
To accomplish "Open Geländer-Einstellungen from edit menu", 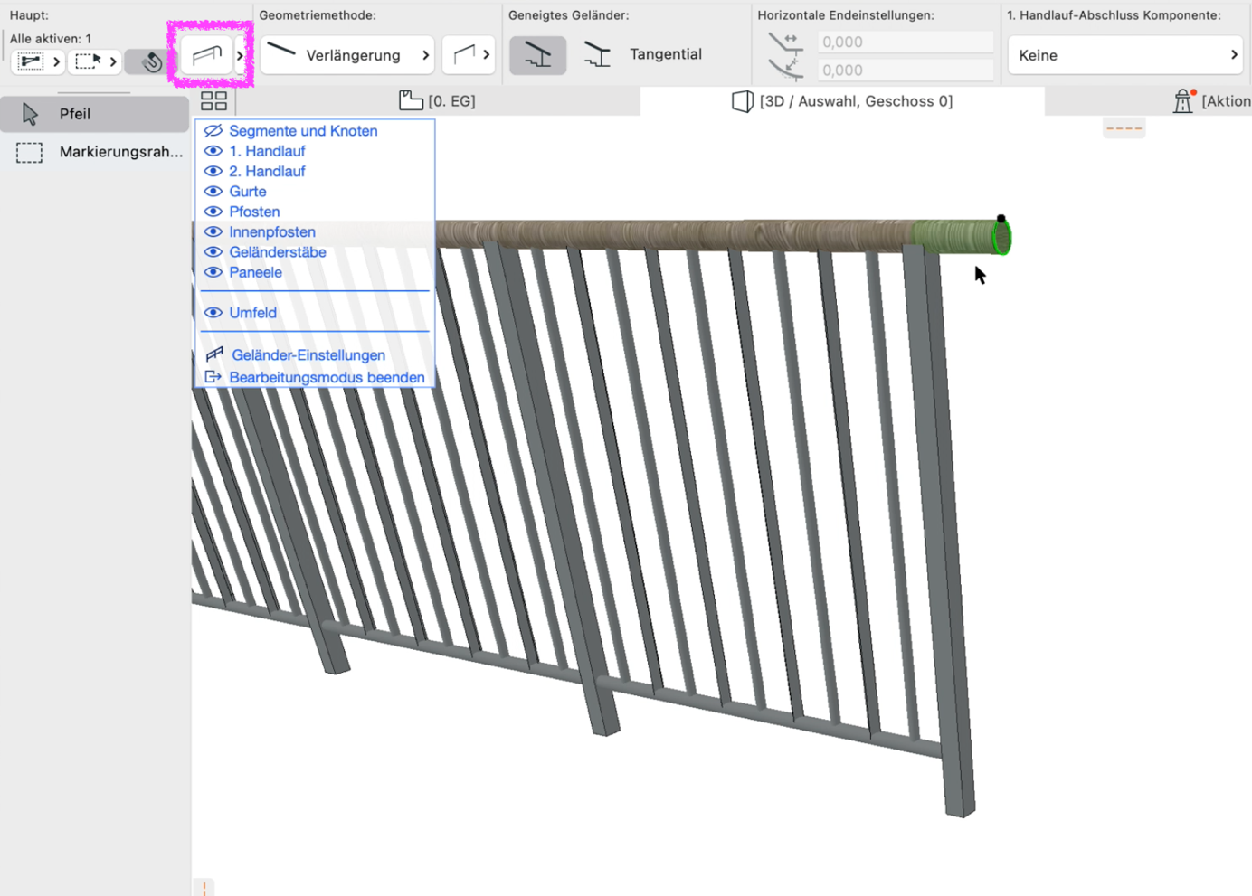I will click(308, 355).
